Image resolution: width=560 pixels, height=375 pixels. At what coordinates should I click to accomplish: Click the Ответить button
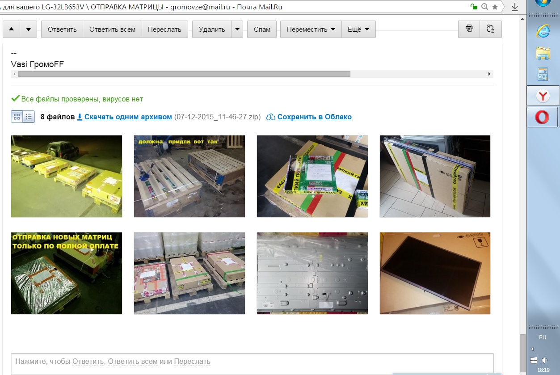[62, 29]
